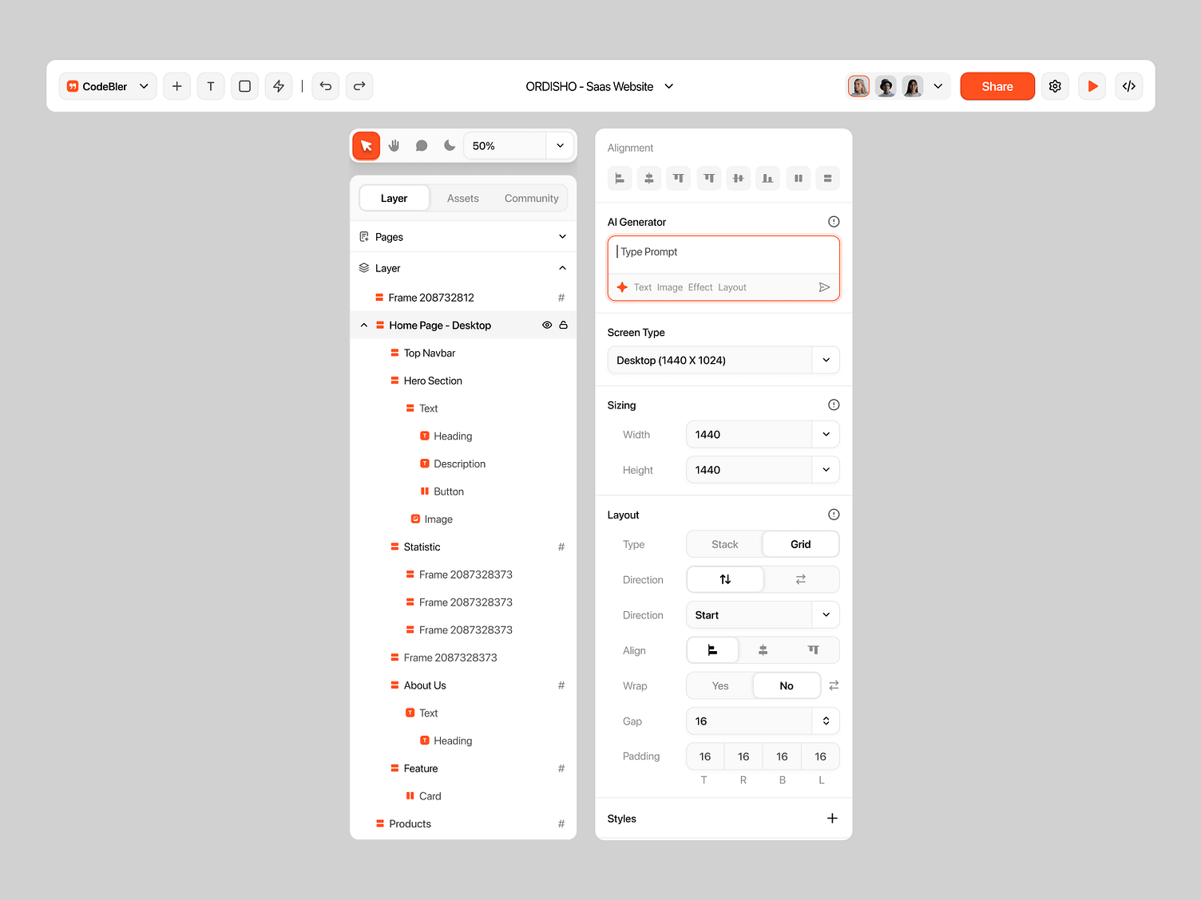Open settings gear icon

pyautogui.click(x=1055, y=86)
